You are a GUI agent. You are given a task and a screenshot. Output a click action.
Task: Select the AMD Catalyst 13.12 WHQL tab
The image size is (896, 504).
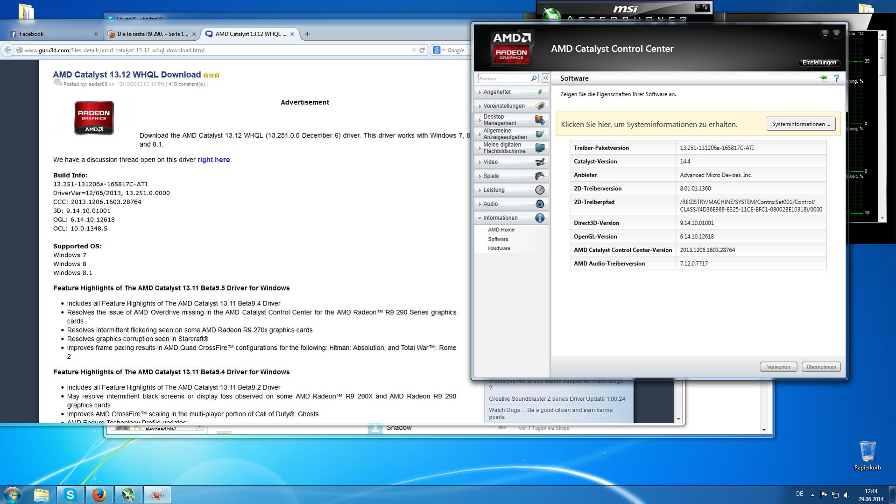tap(250, 34)
